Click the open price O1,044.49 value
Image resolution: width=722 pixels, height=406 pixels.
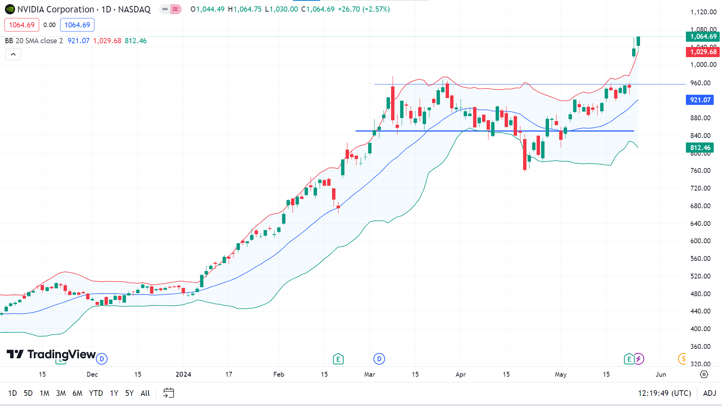208,9
